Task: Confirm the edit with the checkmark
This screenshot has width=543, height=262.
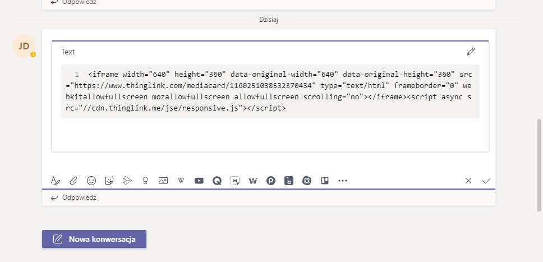Action: point(486,181)
